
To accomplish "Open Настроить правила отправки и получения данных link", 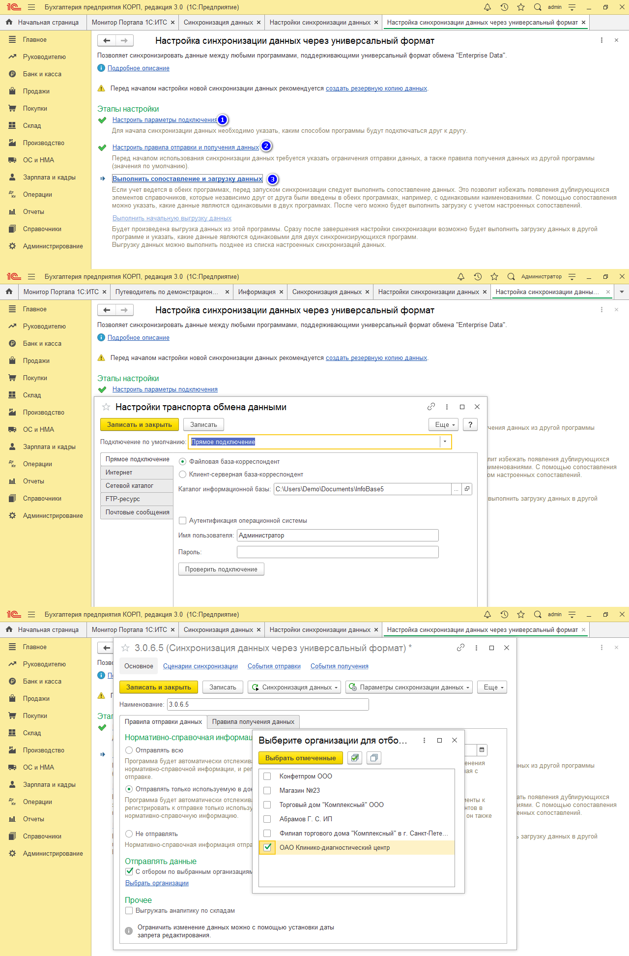I will (186, 148).
